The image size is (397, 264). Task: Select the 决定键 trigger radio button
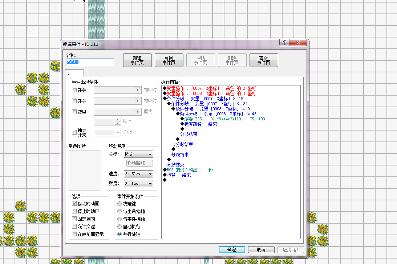pos(119,204)
